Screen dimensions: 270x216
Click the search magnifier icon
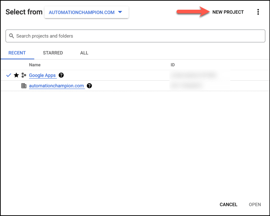pyautogui.click(x=11, y=36)
